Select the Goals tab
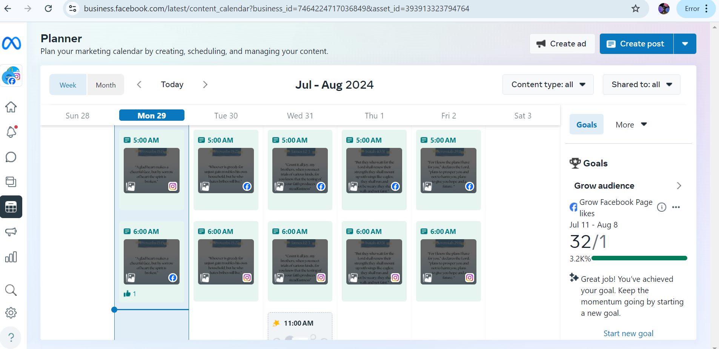This screenshot has height=349, width=719. 587,125
